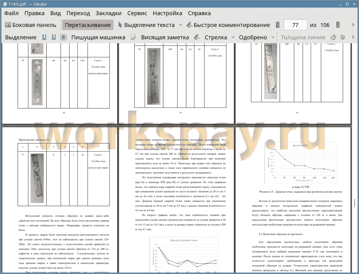Click the heading '4.2 Испытание образцов на прочность'
Viewport: 359px width, 274px height.
point(280,234)
